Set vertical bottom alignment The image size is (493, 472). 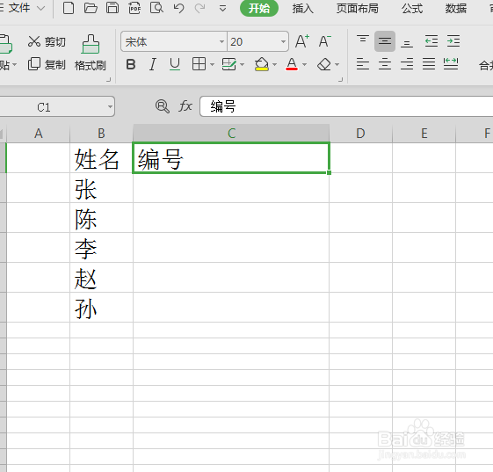pyautogui.click(x=407, y=42)
